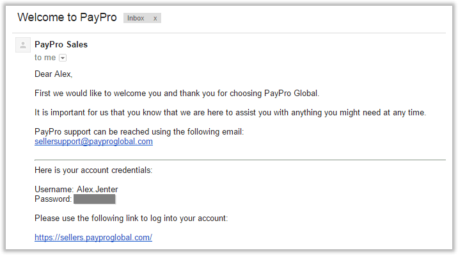
Task: Click the "It is important for us" sentence
Action: click(x=230, y=113)
